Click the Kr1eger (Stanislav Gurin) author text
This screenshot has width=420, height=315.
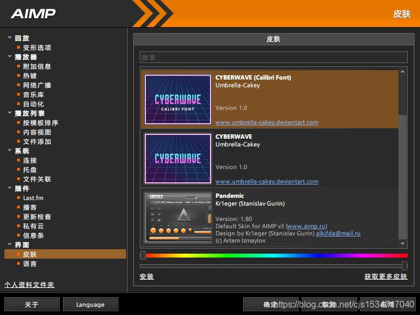[250, 203]
